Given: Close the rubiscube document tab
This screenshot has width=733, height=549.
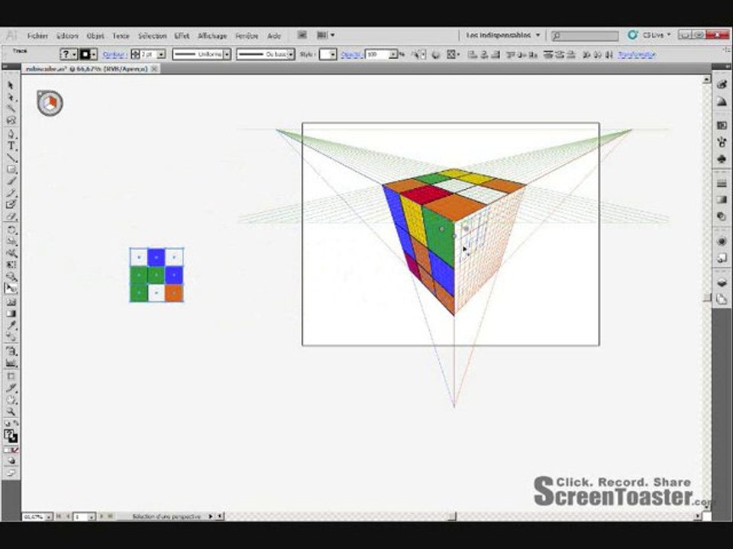Looking at the screenshot, I should [154, 69].
